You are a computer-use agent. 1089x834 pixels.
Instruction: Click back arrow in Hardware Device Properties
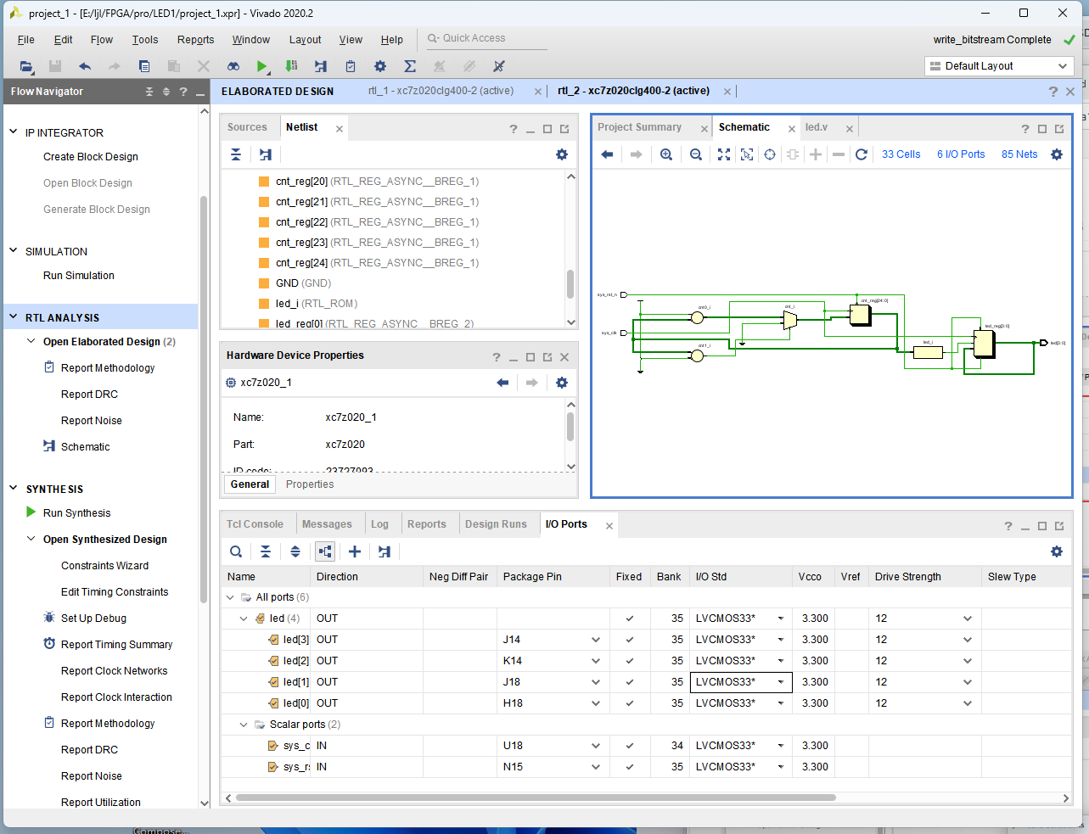(502, 383)
